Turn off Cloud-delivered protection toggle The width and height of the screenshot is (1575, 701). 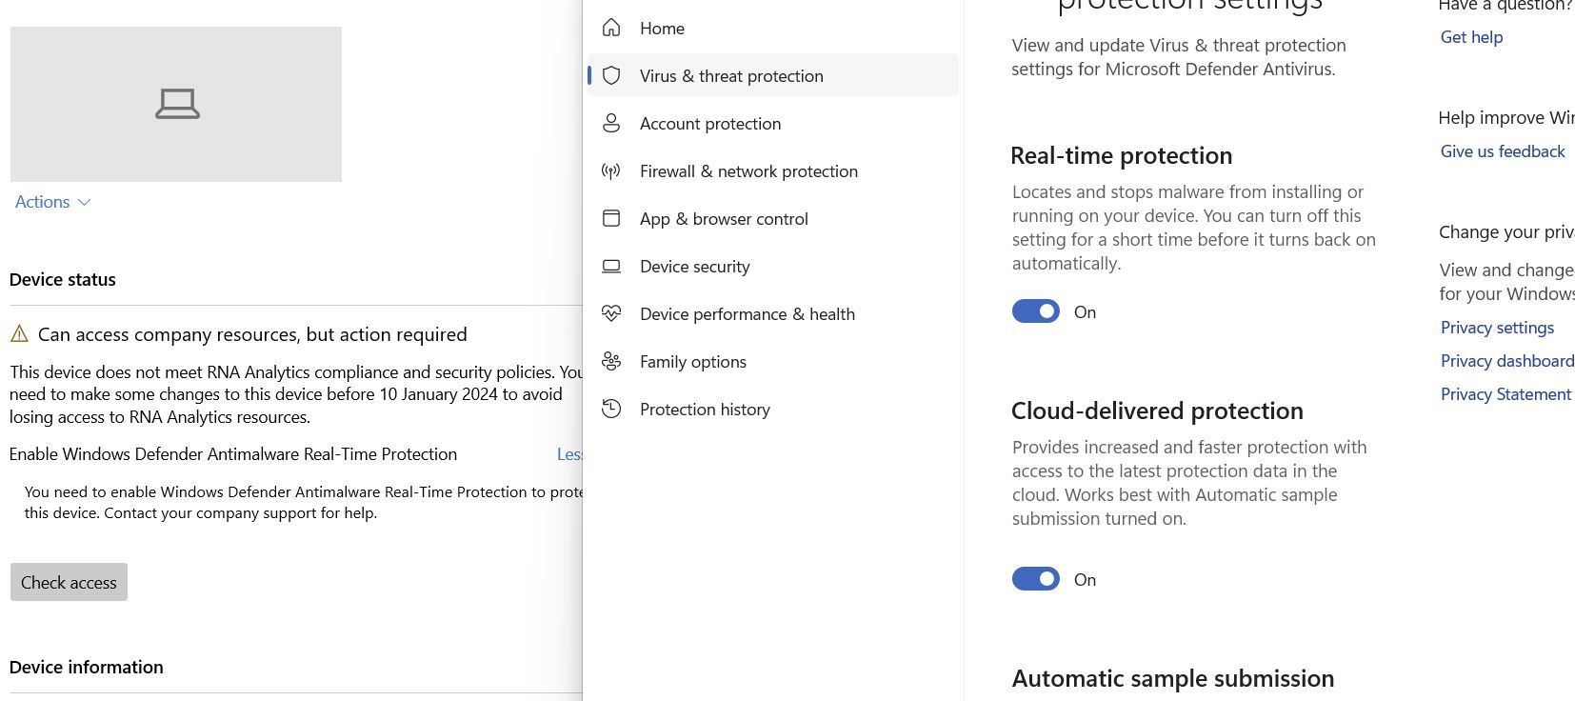tap(1036, 579)
